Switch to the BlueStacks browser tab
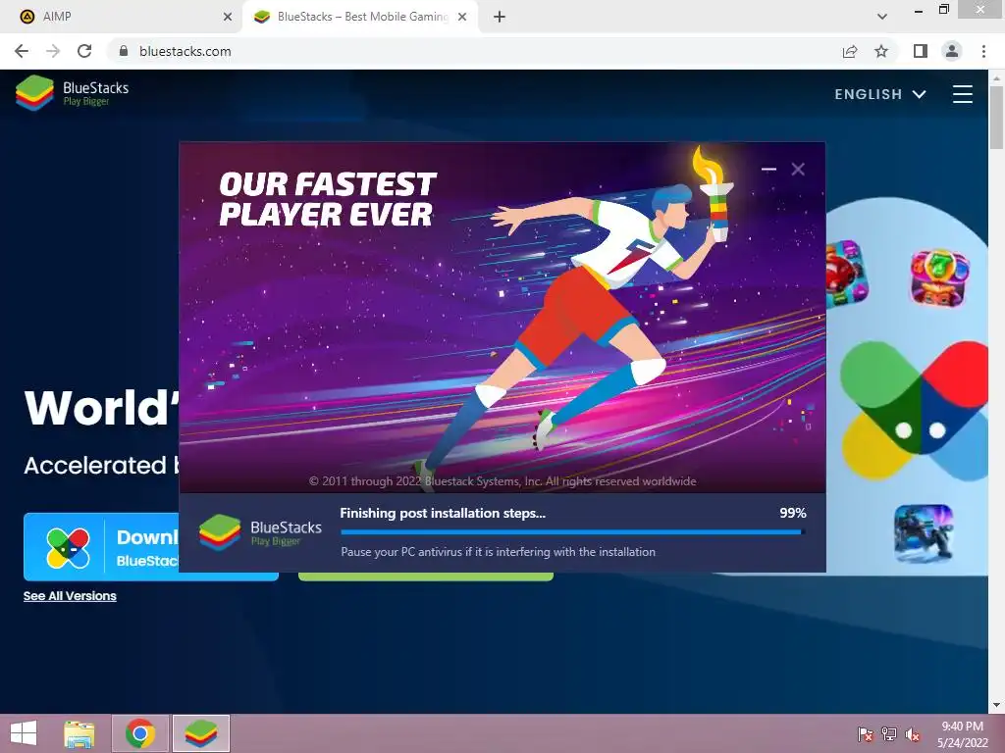The width and height of the screenshot is (1005, 753). 360,17
